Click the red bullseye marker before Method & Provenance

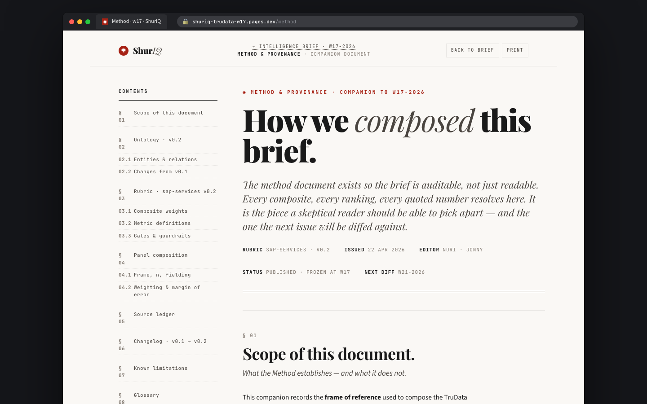(244, 92)
